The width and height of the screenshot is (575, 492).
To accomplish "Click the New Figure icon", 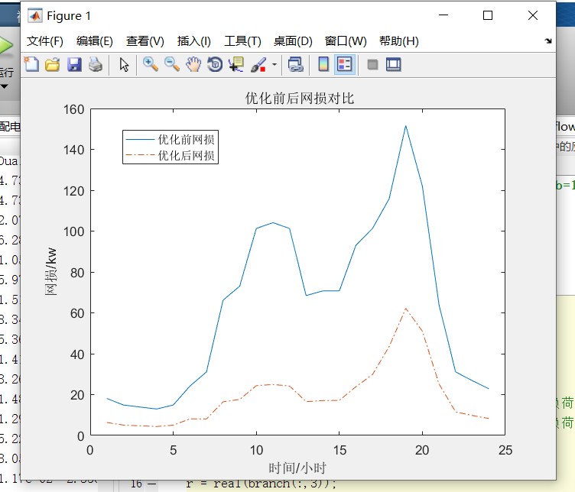I will [x=31, y=64].
